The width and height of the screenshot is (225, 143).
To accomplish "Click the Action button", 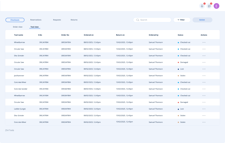I will tap(202, 20).
